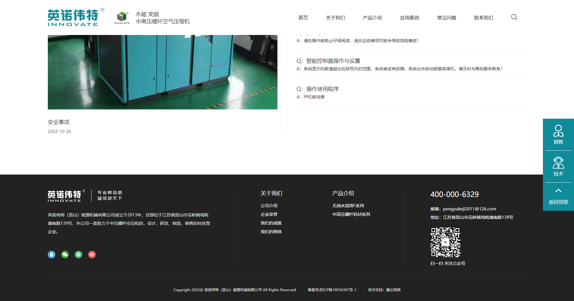The image size is (574, 301).
Task: Click footer heading 产品介绍
Action: 343,193
